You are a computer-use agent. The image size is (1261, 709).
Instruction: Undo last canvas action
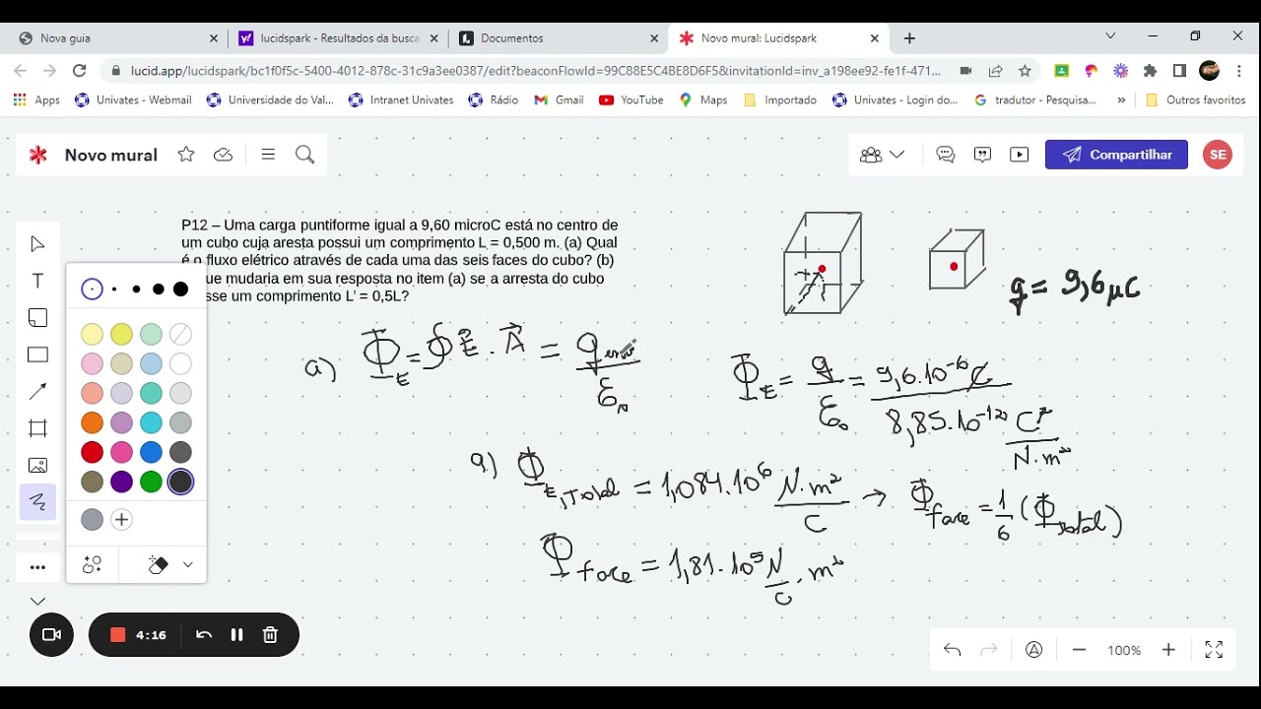952,650
